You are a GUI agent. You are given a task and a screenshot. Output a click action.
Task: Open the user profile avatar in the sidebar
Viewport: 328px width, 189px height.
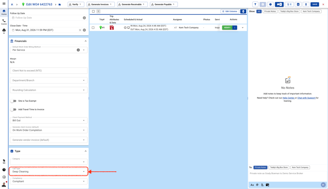(4, 185)
